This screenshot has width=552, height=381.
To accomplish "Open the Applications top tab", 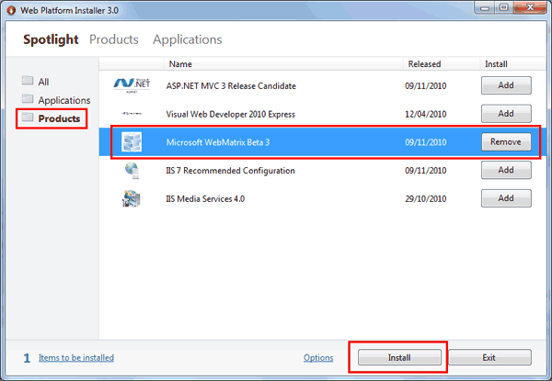I will [x=188, y=39].
